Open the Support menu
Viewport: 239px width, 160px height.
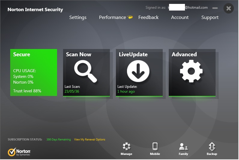pyautogui.click(x=210, y=17)
